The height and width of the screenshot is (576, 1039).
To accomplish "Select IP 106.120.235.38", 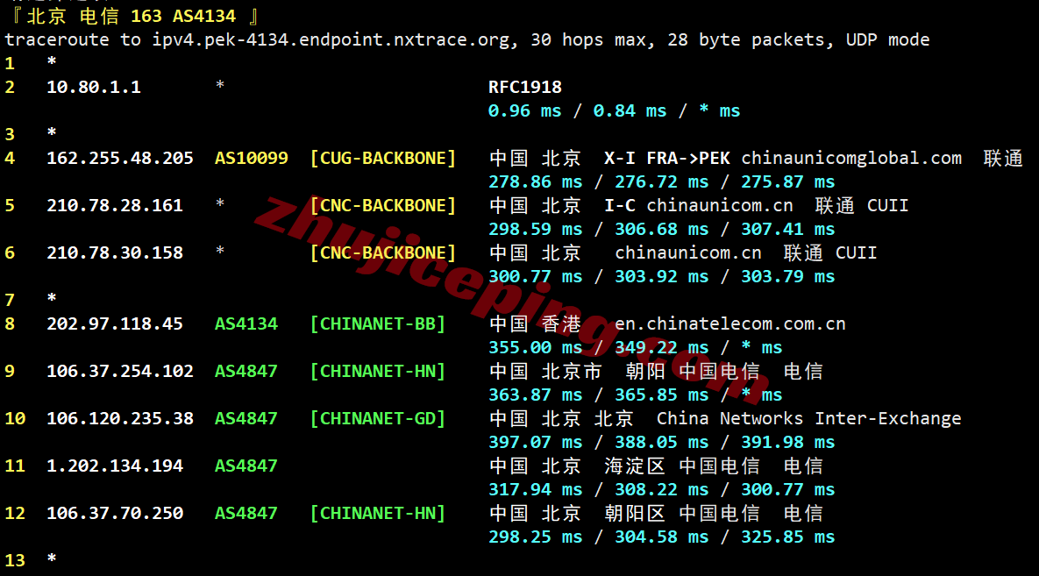I will (120, 419).
